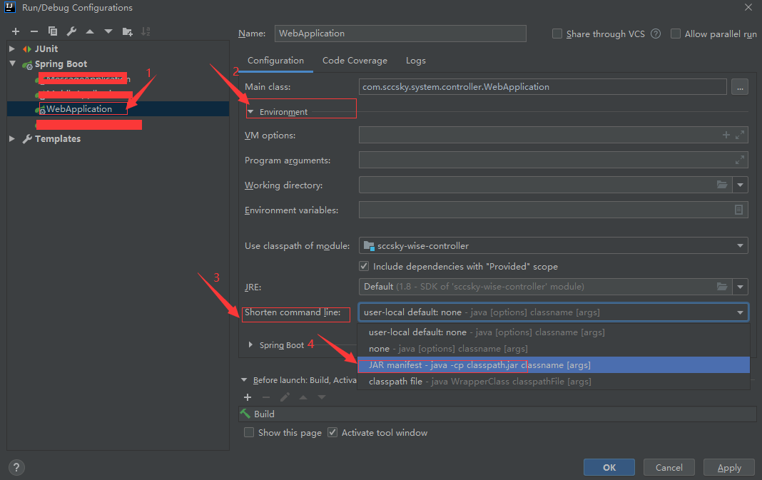Browse for a main class
This screenshot has height=480, width=762.
coord(740,86)
